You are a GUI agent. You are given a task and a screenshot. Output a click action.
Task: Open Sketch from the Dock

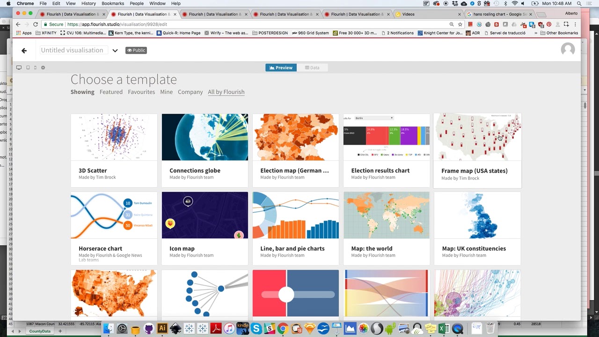pos(310,329)
